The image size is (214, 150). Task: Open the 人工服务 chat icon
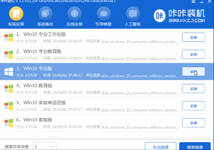(x=132, y=14)
